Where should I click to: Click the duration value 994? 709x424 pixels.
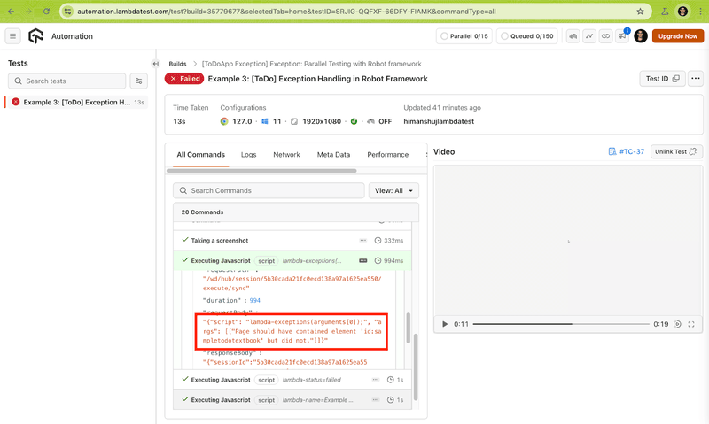pyautogui.click(x=254, y=301)
